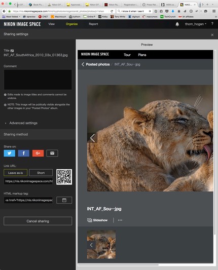Open notifications bell icon
Screen dimensions: 218x270
(x=177, y=24)
